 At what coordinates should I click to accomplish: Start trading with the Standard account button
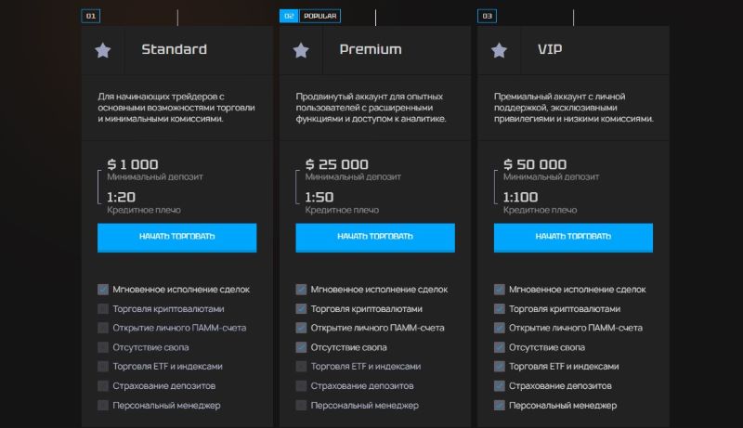pos(176,237)
